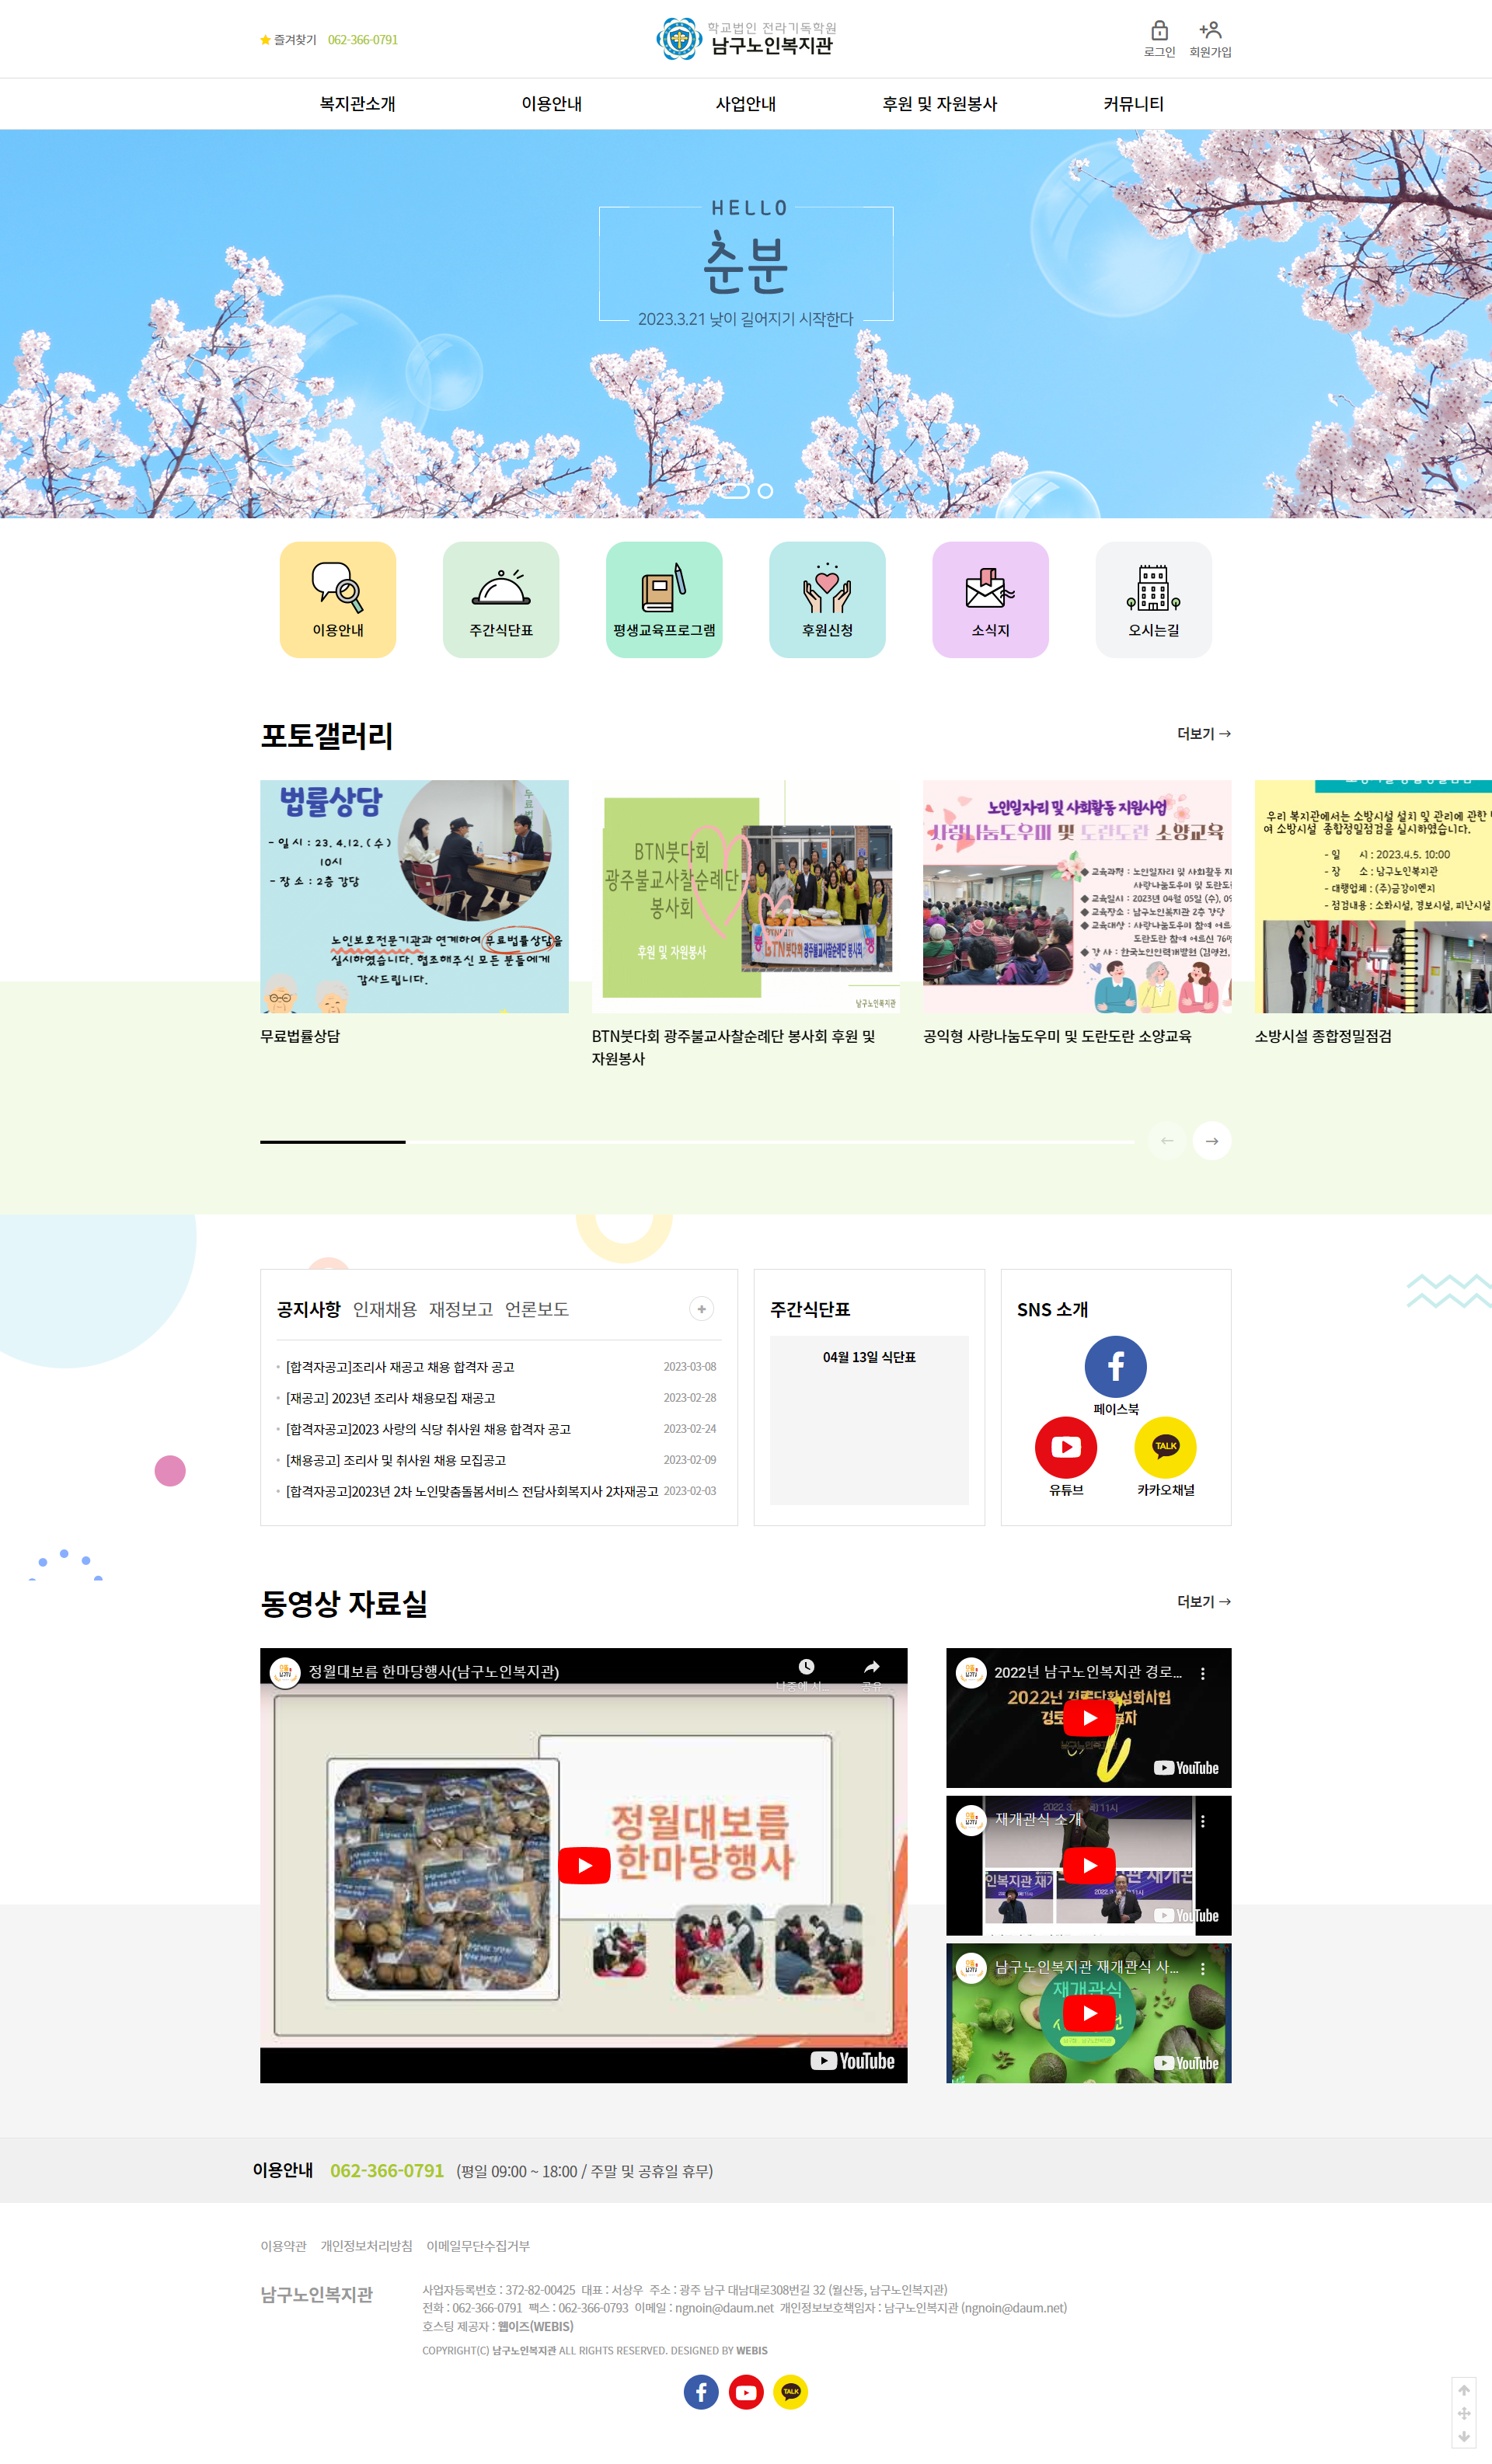Click the 웹이즈(WEBIS) hosting link
The width and height of the screenshot is (1492, 2464).
point(536,2326)
